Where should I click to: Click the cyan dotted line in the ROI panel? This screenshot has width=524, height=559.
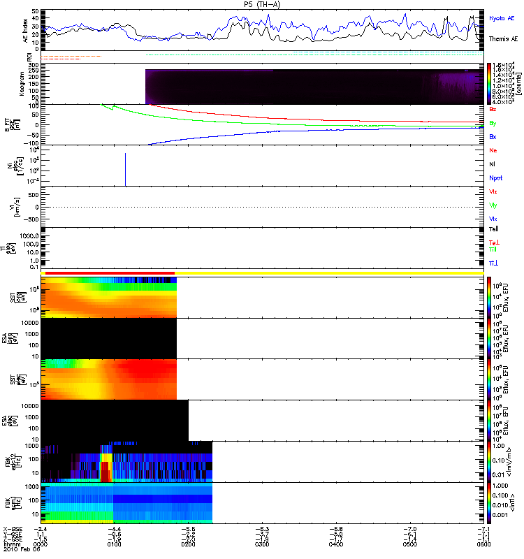388,52
